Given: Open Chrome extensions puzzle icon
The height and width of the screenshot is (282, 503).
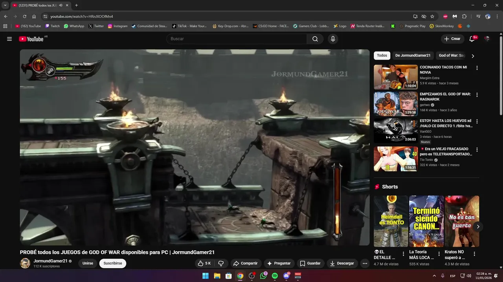Looking at the screenshot, I should point(464,16).
